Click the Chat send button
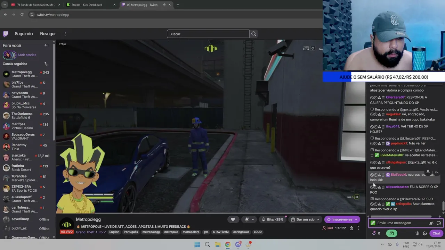445x250 pixels. coord(436,233)
